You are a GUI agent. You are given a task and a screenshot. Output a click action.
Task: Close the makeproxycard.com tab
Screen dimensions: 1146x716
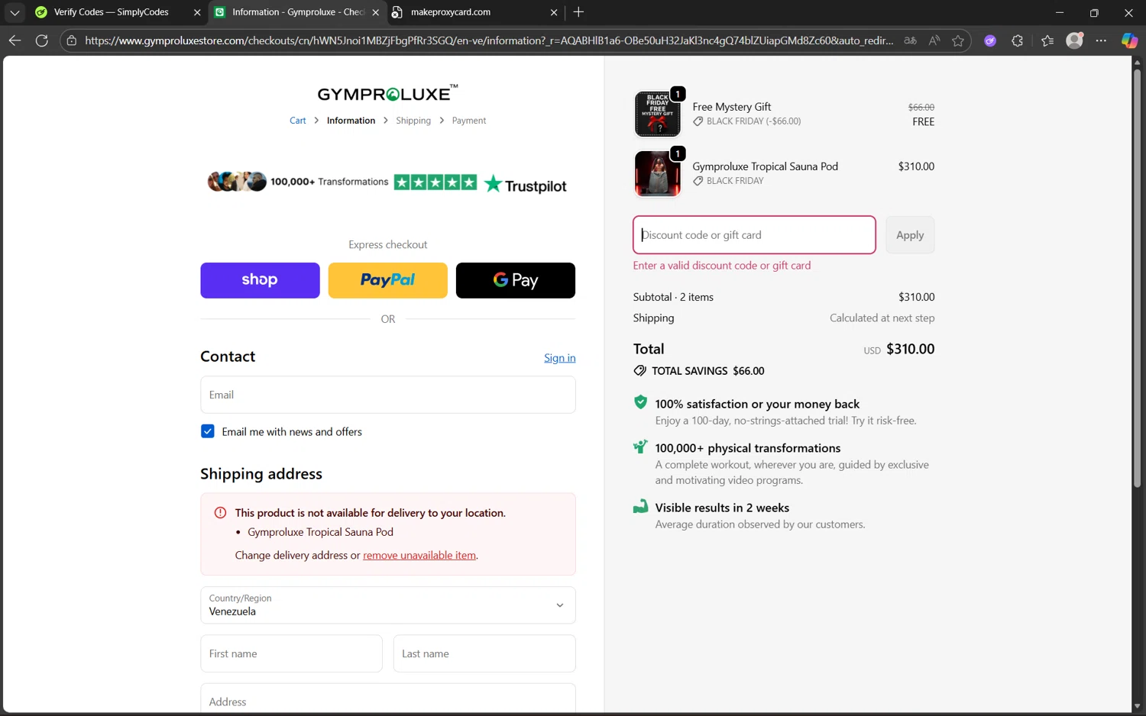(554, 12)
